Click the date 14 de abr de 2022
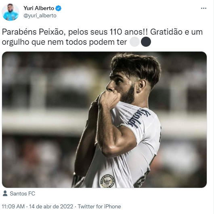214x214 pixels. pos(51,206)
